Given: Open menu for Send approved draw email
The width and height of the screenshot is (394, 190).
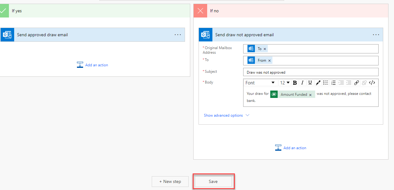Looking at the screenshot, I should pyautogui.click(x=178, y=35).
